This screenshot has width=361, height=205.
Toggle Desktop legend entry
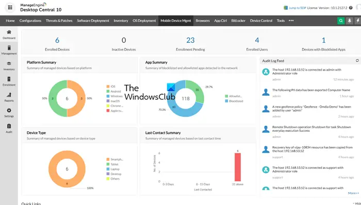pyautogui.click(x=114, y=174)
